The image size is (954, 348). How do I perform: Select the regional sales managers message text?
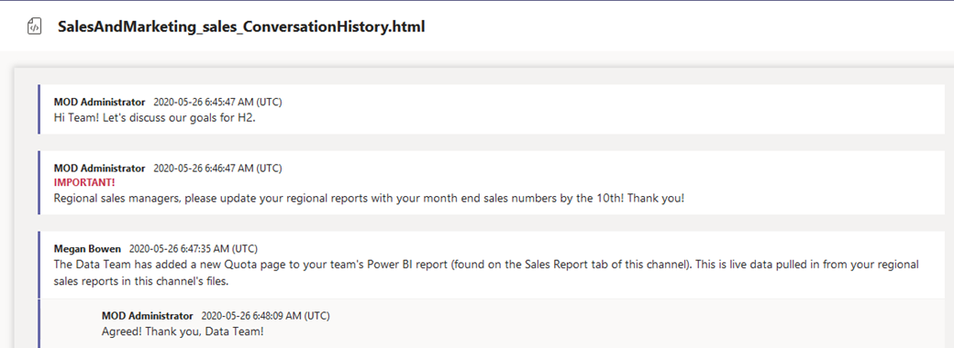[x=370, y=198]
